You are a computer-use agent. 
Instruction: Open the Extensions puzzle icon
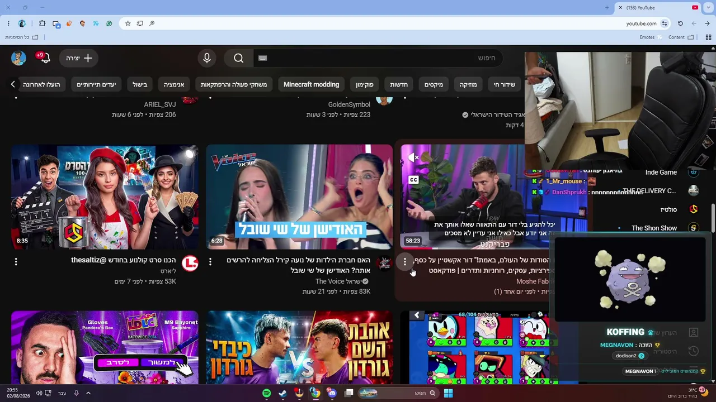click(42, 23)
